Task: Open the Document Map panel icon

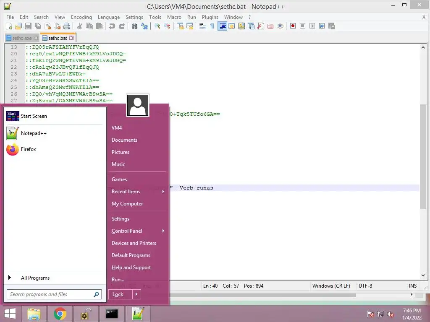Action: [241, 26]
